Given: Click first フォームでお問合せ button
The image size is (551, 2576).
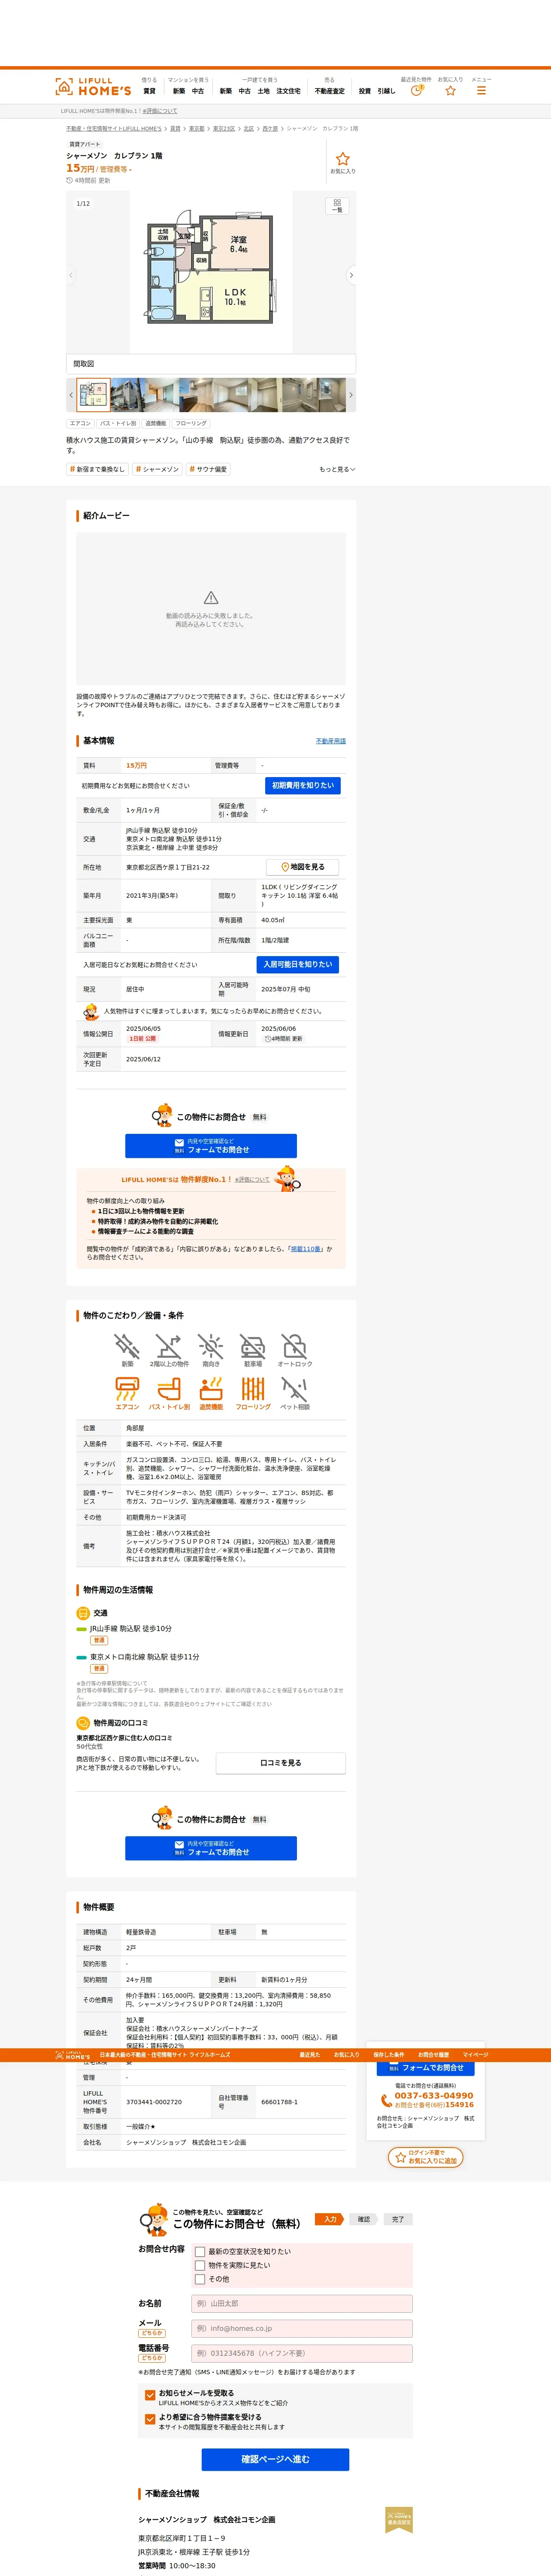Looking at the screenshot, I should pos(211,1146).
